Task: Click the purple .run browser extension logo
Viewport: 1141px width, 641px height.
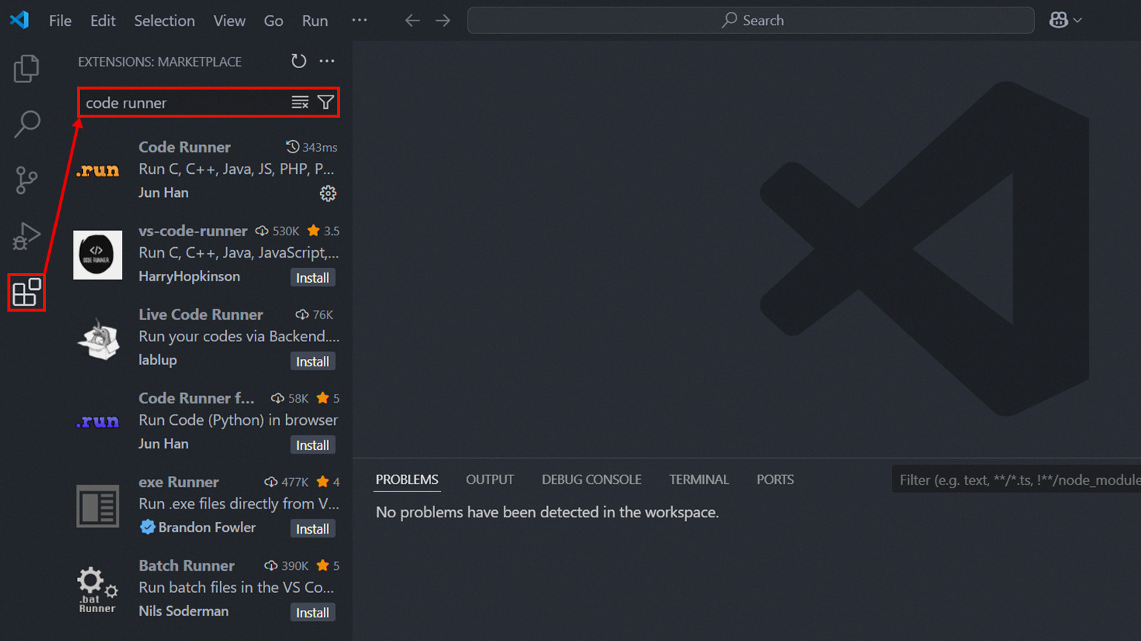Action: coord(98,421)
